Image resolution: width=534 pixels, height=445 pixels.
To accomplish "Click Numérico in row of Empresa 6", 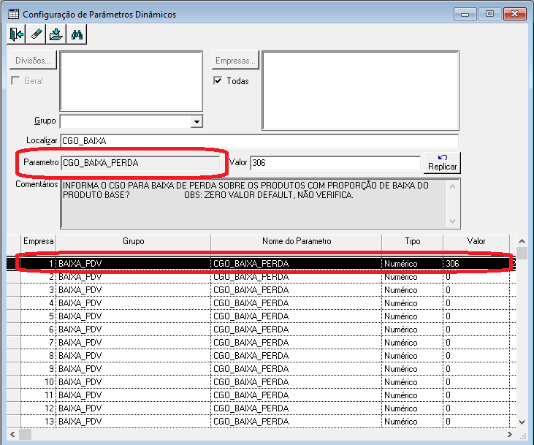I will (x=401, y=330).
